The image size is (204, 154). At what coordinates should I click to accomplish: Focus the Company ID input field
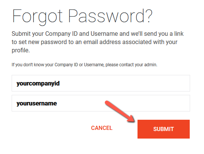pos(101,83)
